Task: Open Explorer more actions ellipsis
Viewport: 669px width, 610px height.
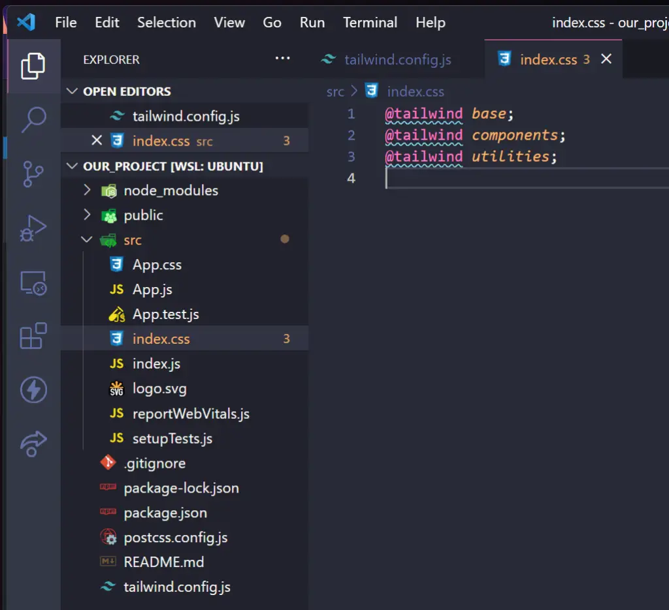Action: coord(282,58)
